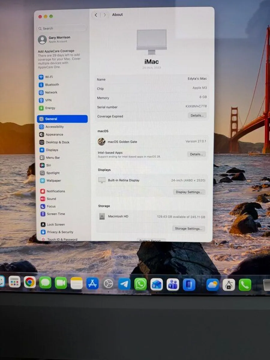Click the iMac illustration at the top

point(151,42)
